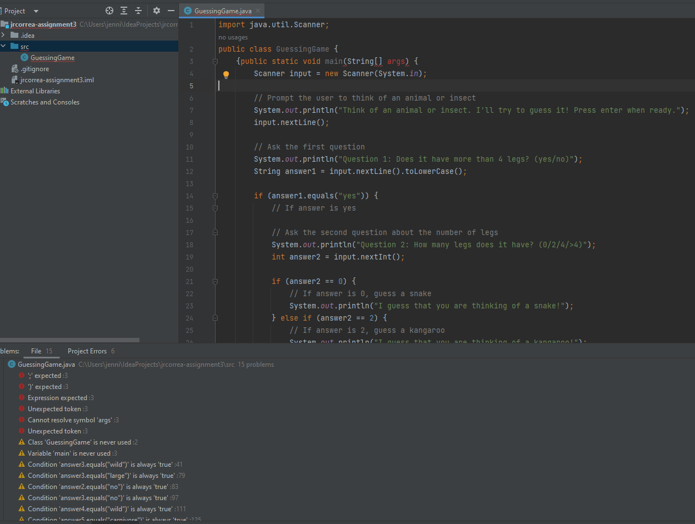Screen dimensions: 695x524
Task: Hide the Project tool window with the minus icon
Action: pyautogui.click(x=171, y=11)
